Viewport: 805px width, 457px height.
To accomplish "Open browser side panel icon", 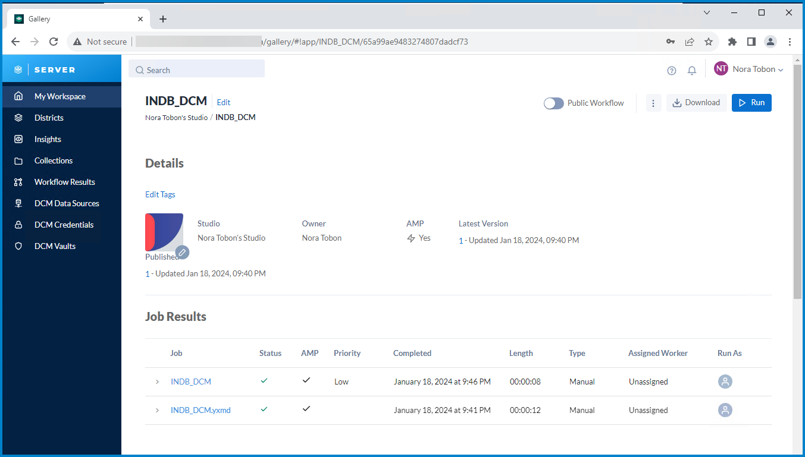I will 751,42.
